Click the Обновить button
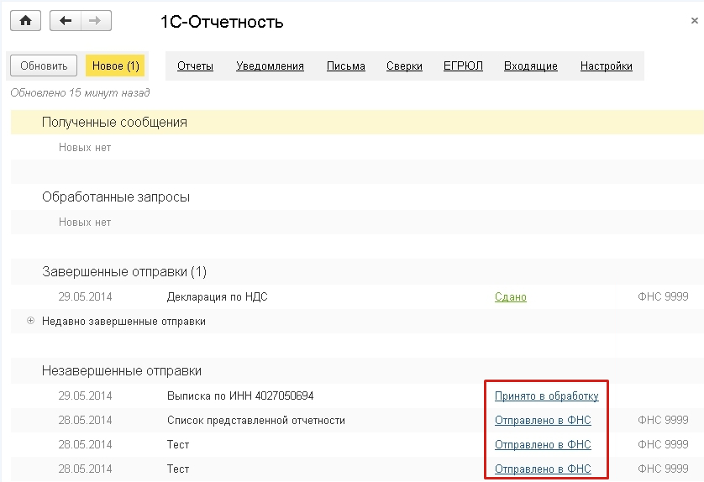The width and height of the screenshot is (704, 482). [x=44, y=65]
